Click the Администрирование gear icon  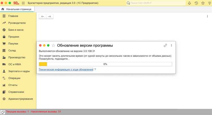4,99
